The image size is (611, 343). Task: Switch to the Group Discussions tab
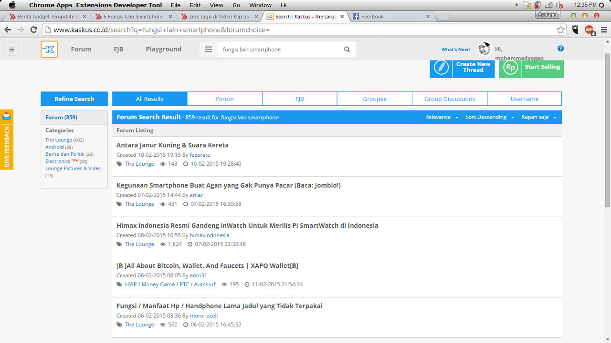(x=450, y=99)
